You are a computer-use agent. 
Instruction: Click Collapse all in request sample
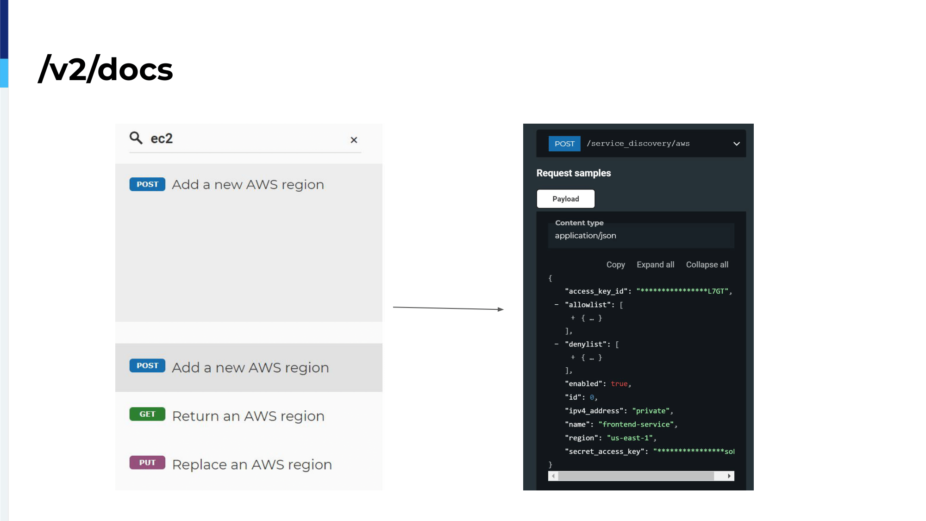click(707, 264)
